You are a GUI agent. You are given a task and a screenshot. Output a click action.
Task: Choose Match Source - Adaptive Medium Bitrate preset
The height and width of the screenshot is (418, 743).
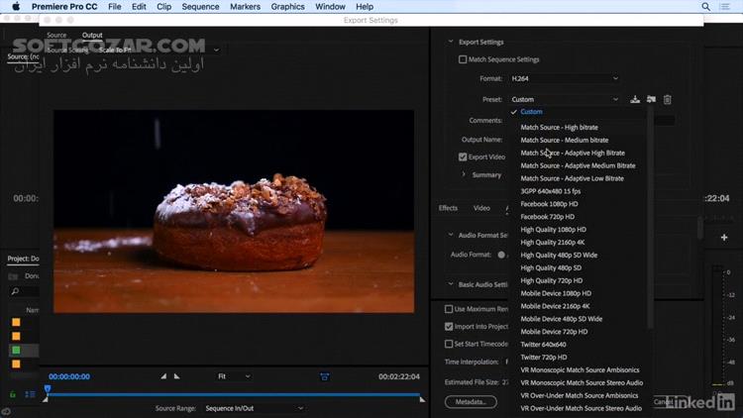coord(579,165)
